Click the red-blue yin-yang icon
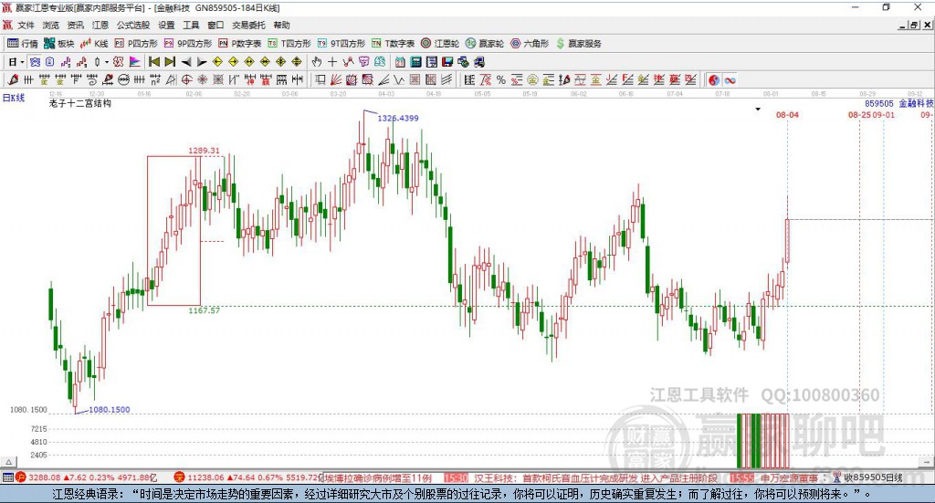 click(714, 79)
